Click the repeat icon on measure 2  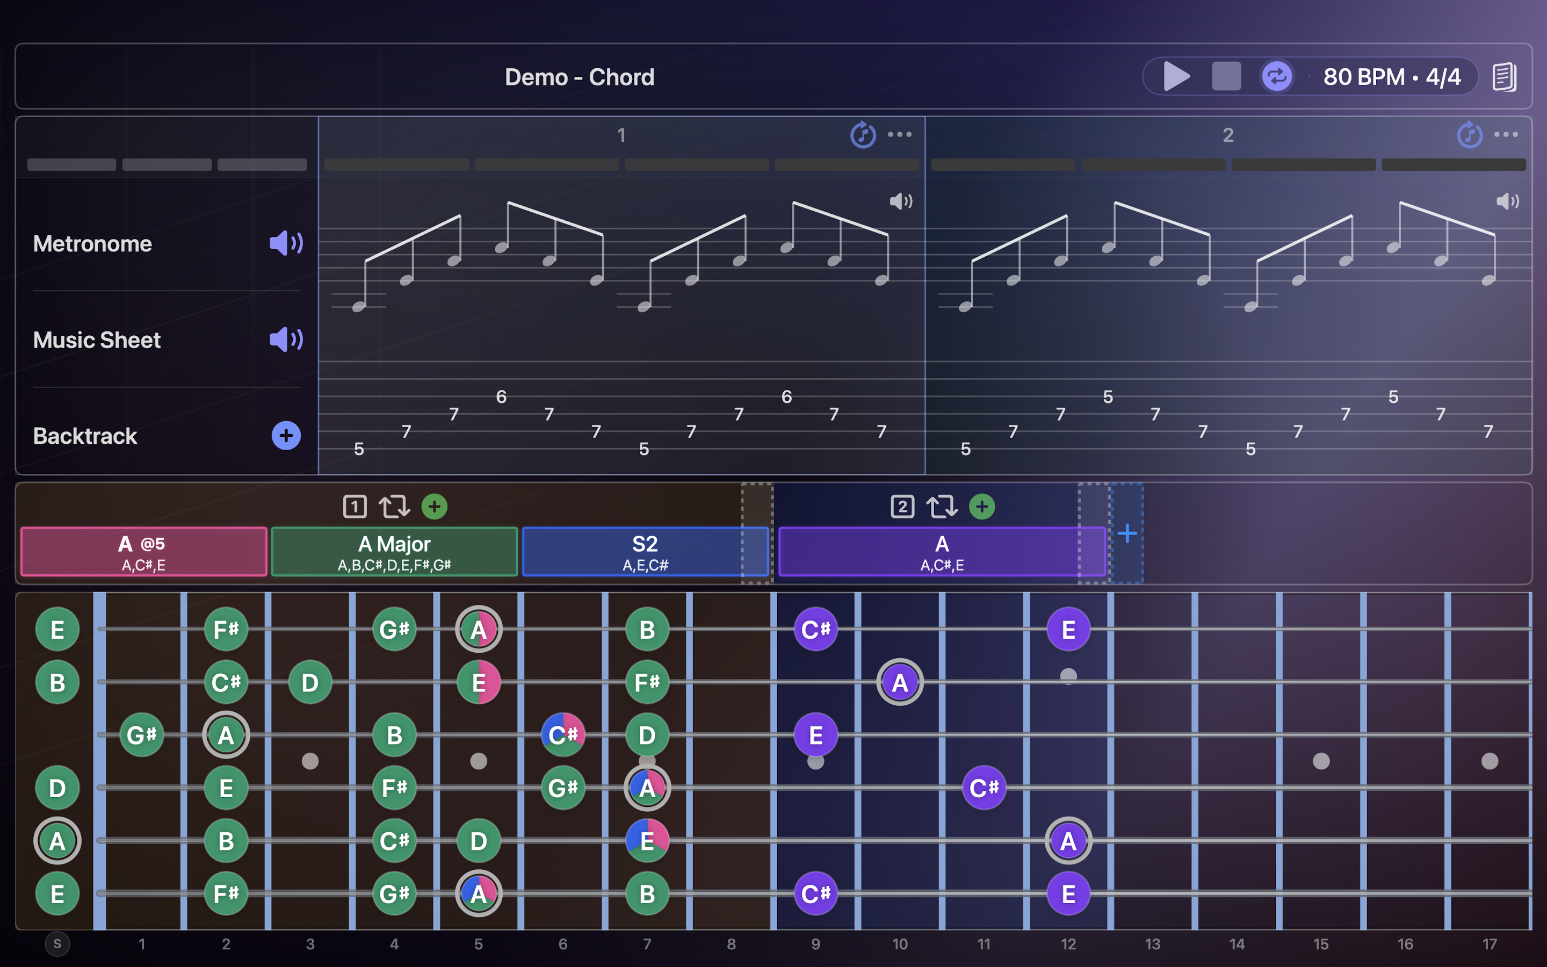(x=1470, y=135)
